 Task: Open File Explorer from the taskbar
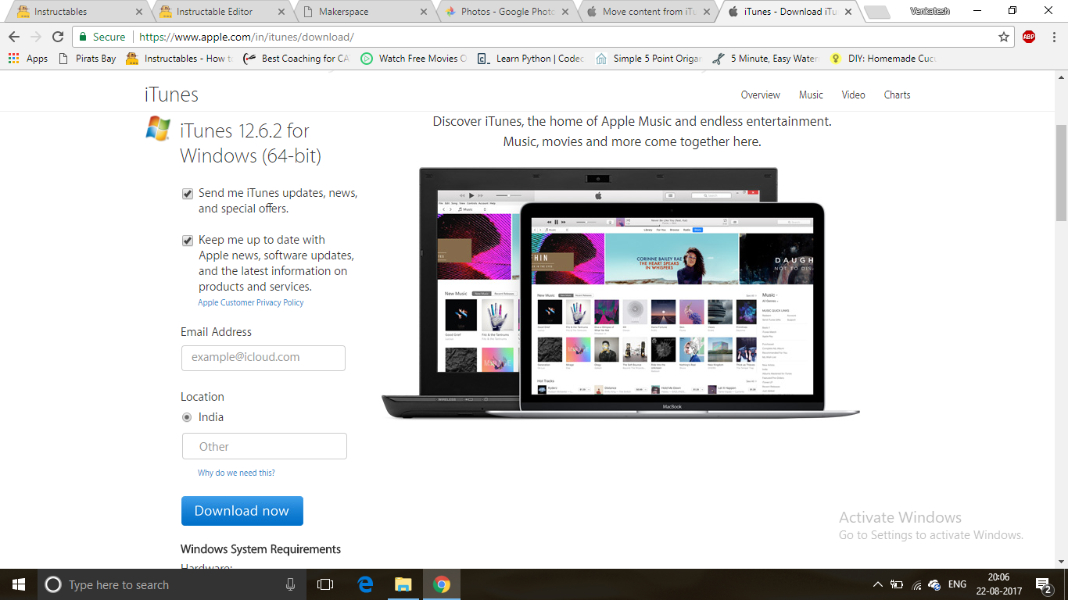click(403, 584)
